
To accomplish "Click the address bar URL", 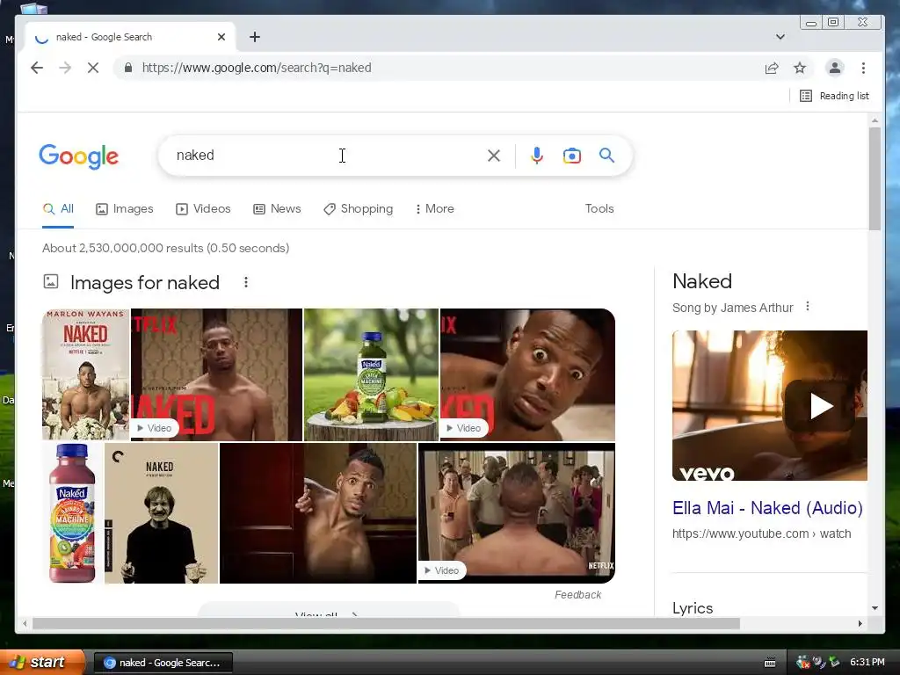I will pos(257,68).
